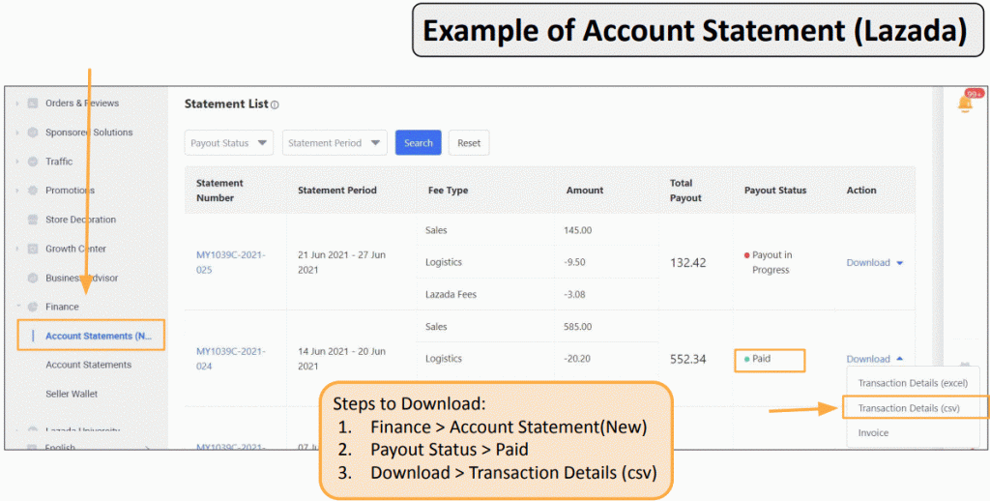Click the 21 Jun 2021 - 27 Jun 2021 period
990x501 pixels.
(341, 262)
